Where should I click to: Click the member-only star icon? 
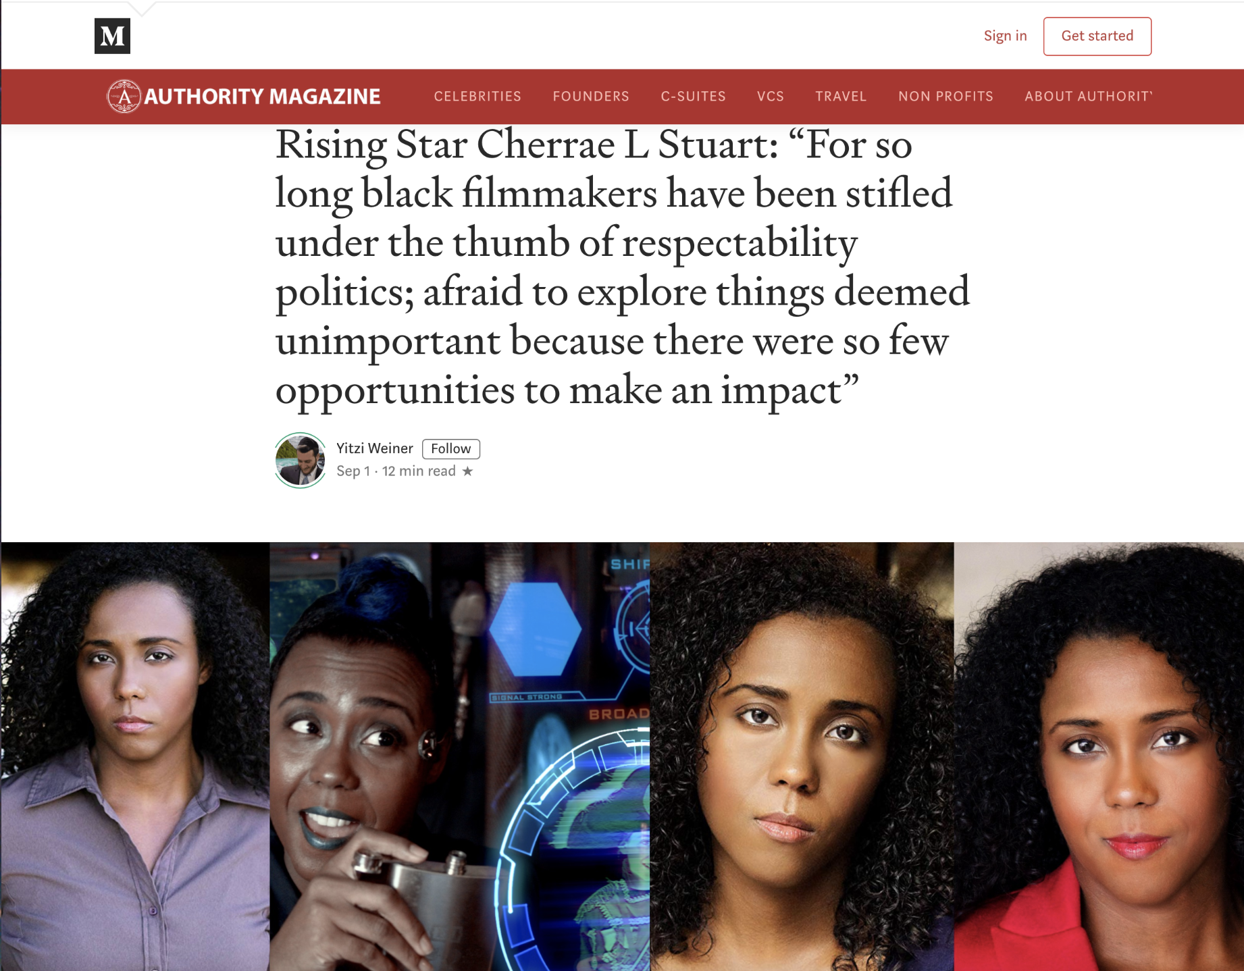click(467, 471)
